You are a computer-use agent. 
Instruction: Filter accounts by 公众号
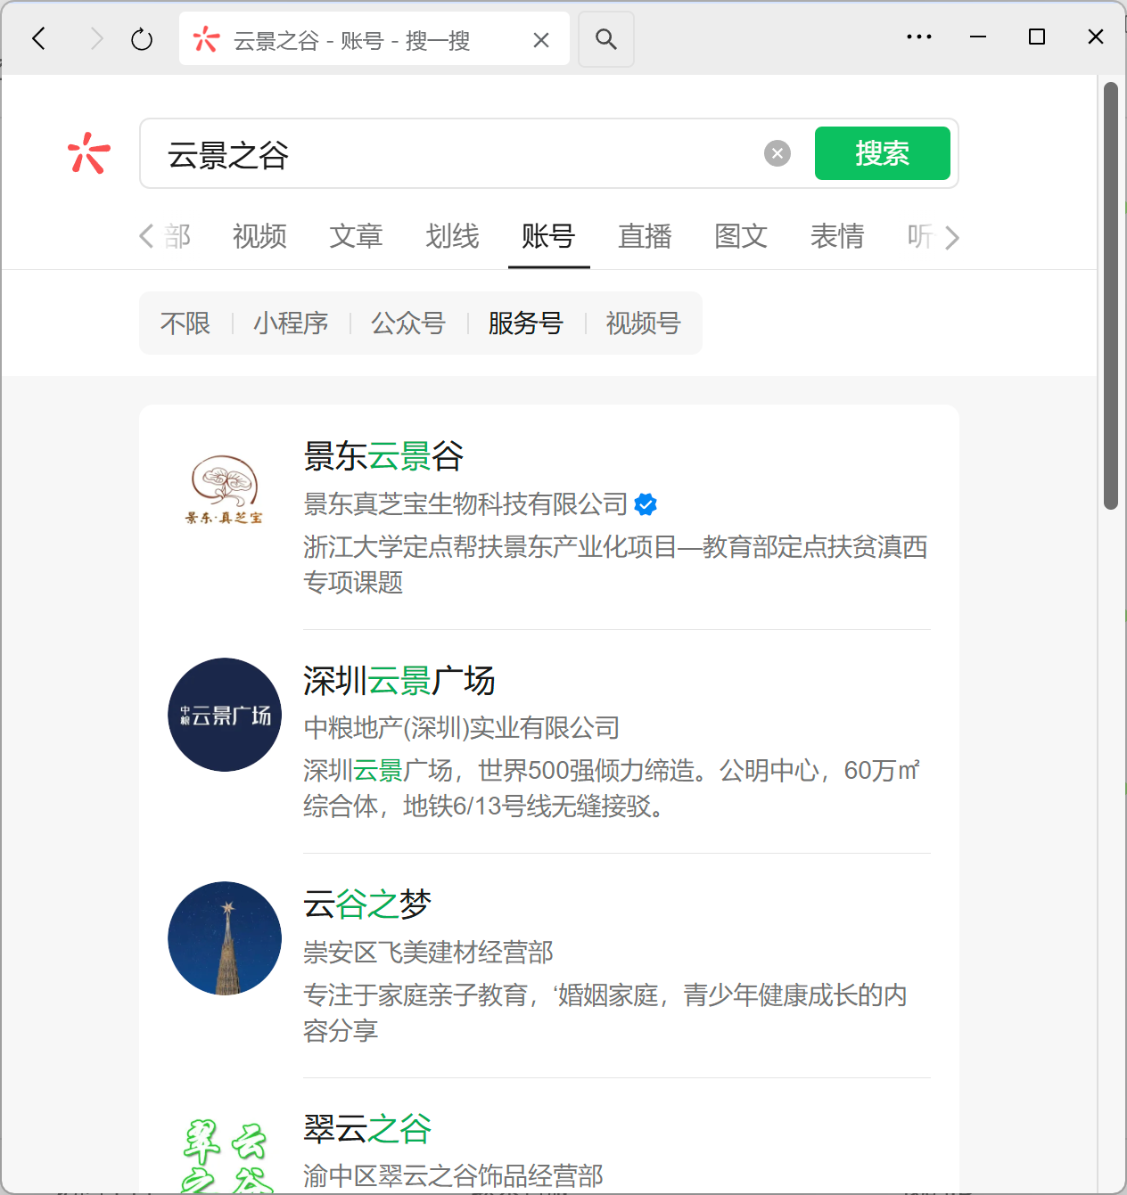point(408,323)
